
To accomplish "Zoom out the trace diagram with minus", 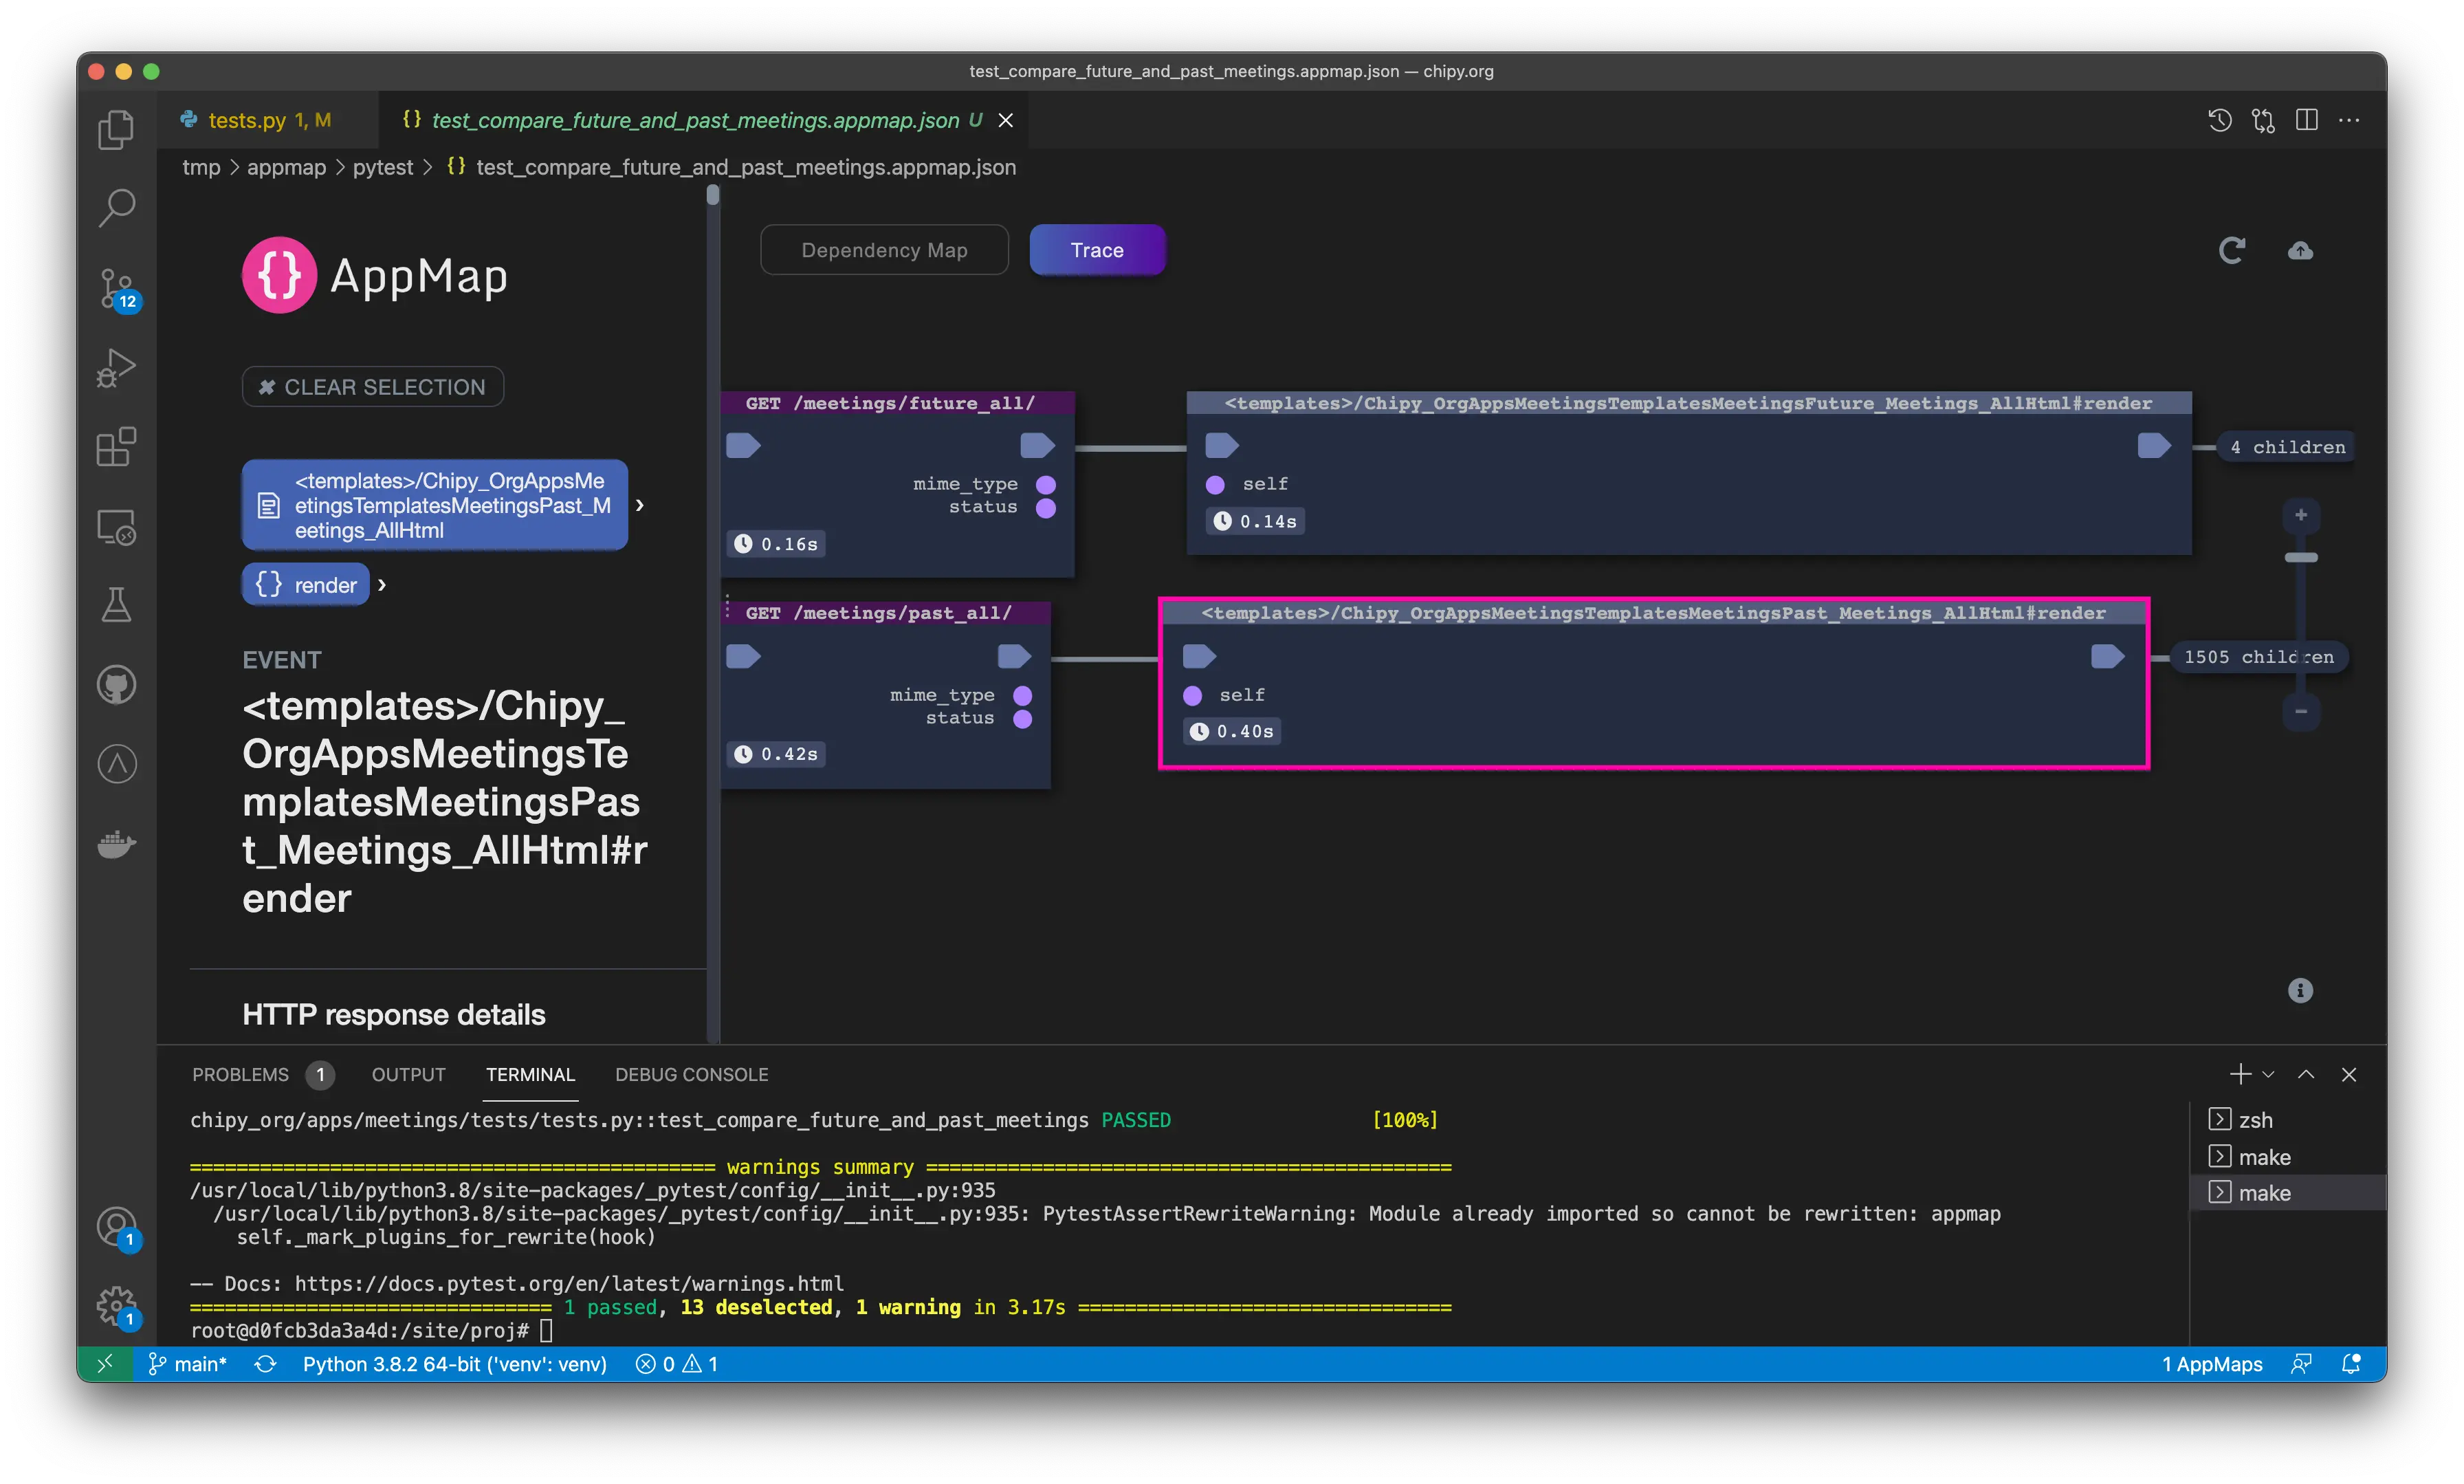I will coord(2300,711).
